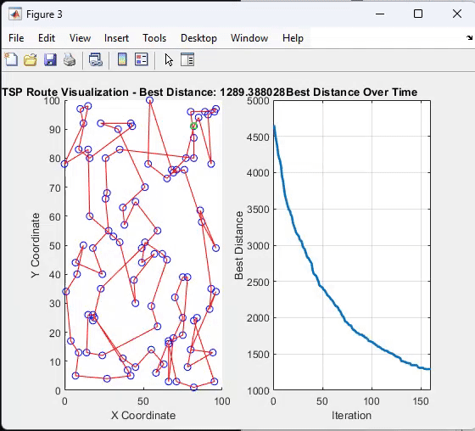Image resolution: width=475 pixels, height=431 pixels.
Task: Open the Tools menu
Action: 154,38
